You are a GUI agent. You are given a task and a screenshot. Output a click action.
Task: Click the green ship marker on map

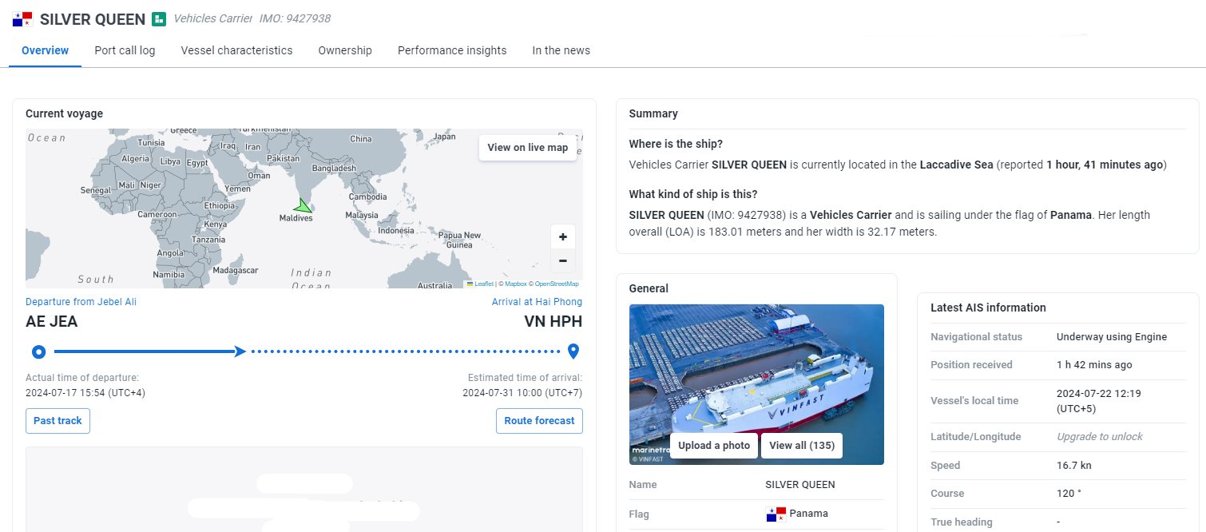coord(302,206)
